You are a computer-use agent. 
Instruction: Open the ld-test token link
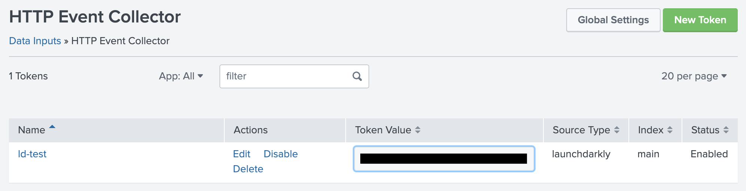32,154
